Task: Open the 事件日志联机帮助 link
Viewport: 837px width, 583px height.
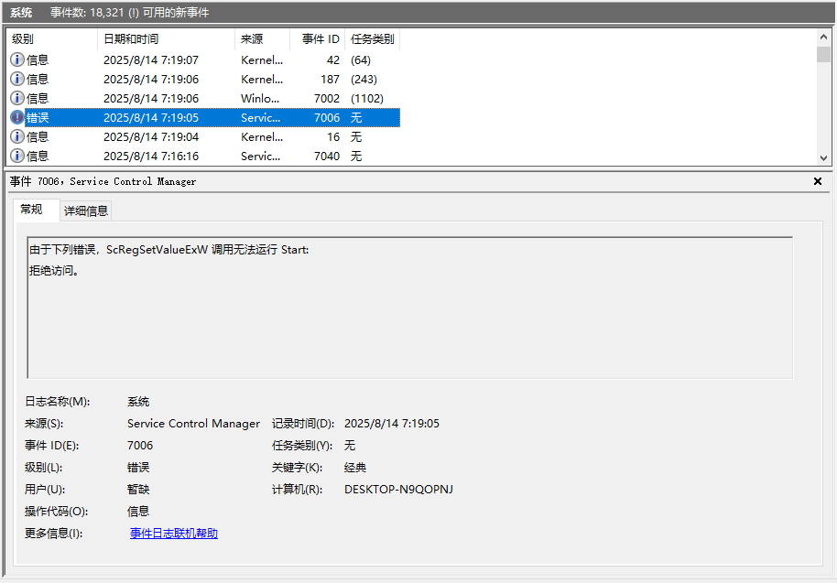Action: pyautogui.click(x=174, y=534)
